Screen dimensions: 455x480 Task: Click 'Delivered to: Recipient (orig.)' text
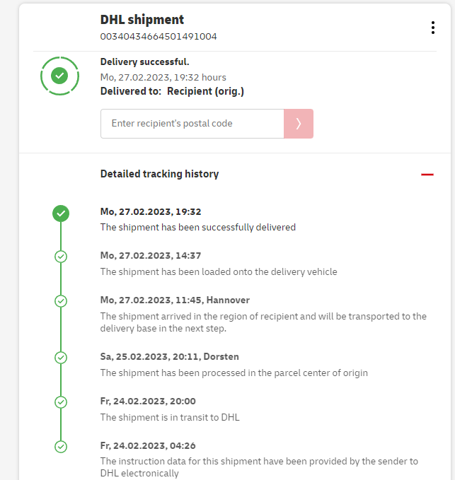tap(172, 91)
